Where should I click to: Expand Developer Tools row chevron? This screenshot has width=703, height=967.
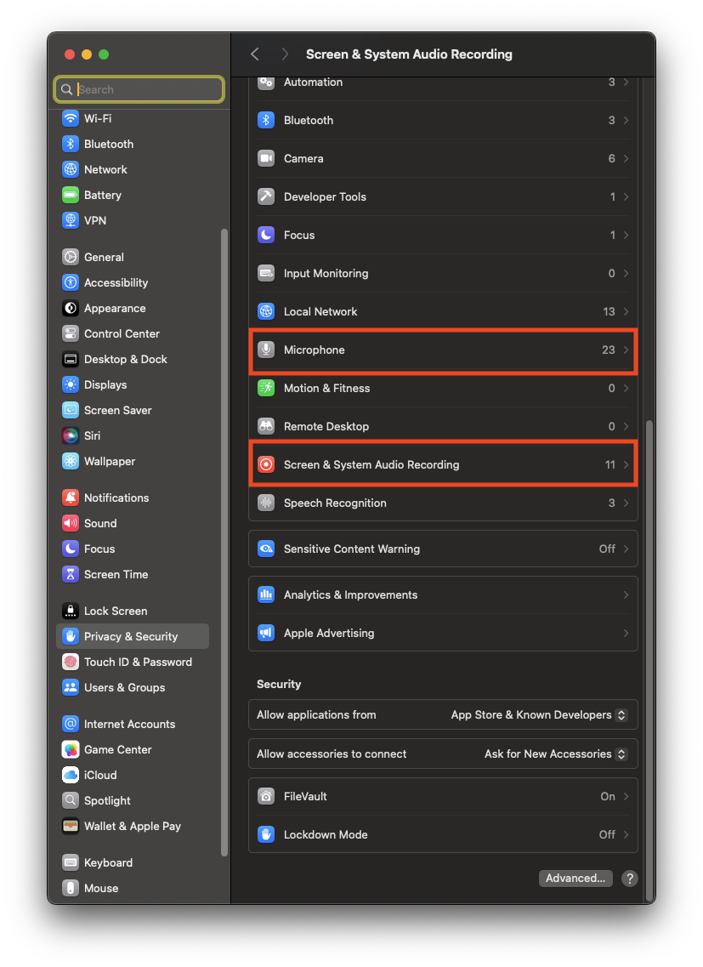pyautogui.click(x=626, y=196)
